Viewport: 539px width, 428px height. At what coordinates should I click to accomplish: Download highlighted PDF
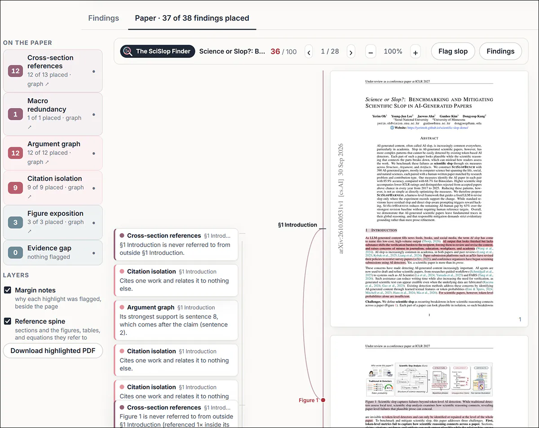[53, 351]
